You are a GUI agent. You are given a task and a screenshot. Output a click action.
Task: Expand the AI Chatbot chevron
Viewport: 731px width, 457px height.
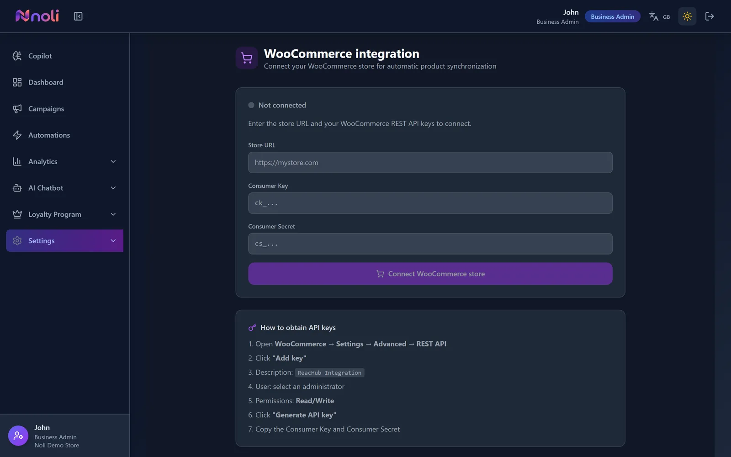[113, 188]
